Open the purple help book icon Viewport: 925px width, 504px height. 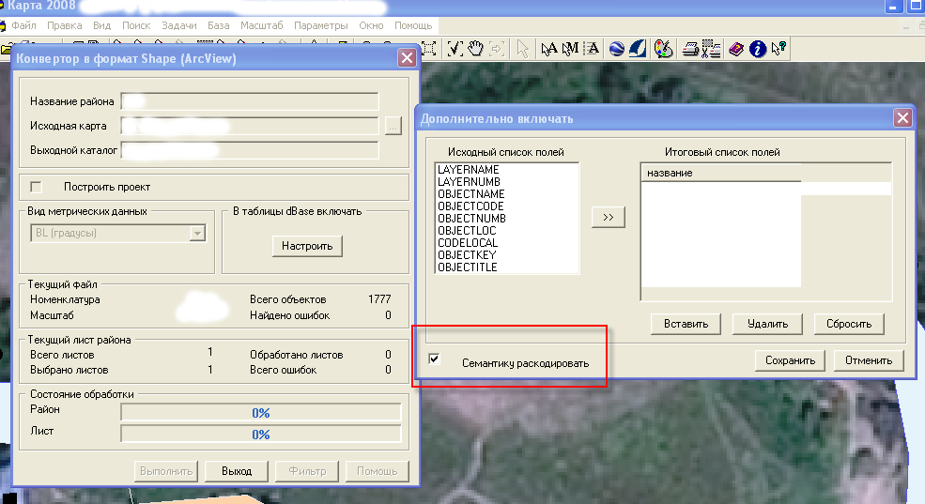735,49
